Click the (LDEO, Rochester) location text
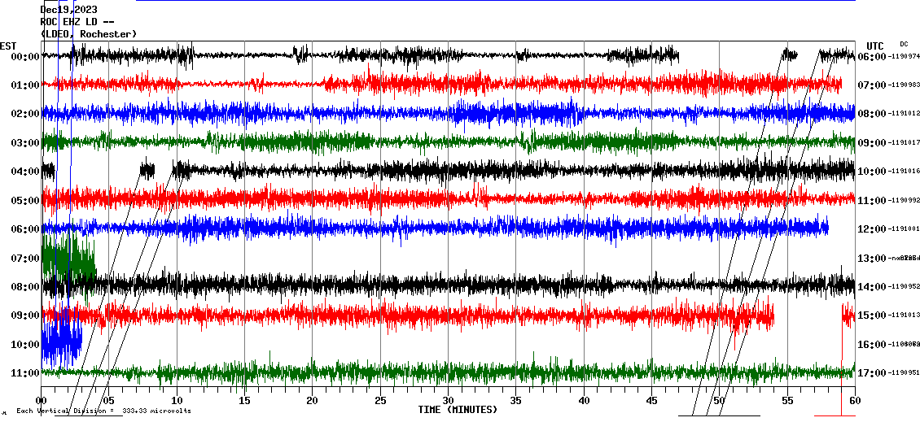This screenshot has height=422, width=920. click(89, 34)
